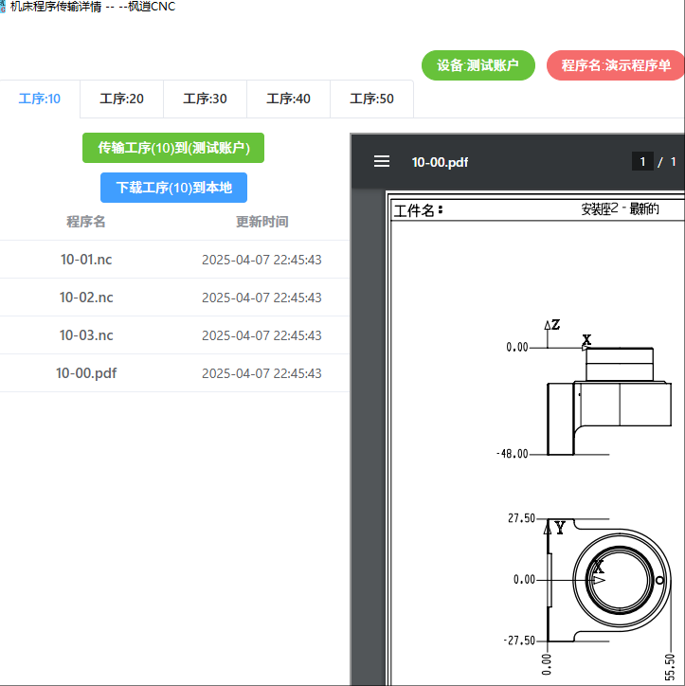Click the 更新时间 column header
Image resolution: width=685 pixels, height=686 pixels.
pyautogui.click(x=261, y=222)
